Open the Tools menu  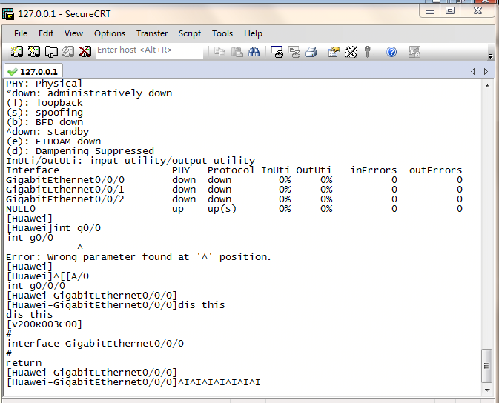pyautogui.click(x=222, y=33)
